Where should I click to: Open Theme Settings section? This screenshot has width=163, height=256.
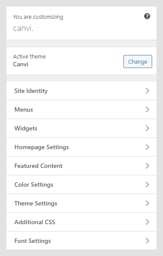pyautogui.click(x=82, y=203)
